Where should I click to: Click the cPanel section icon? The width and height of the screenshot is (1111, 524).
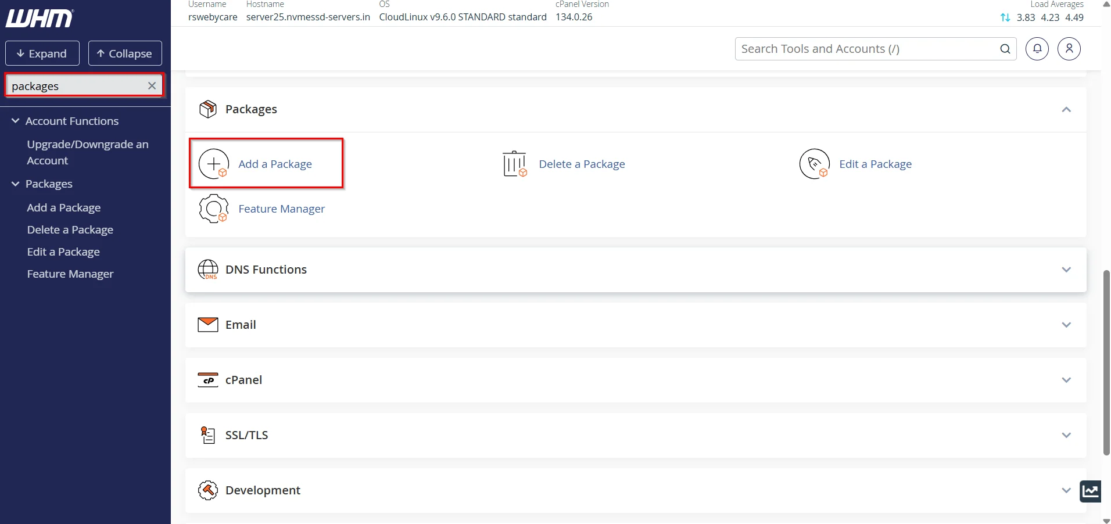(208, 380)
